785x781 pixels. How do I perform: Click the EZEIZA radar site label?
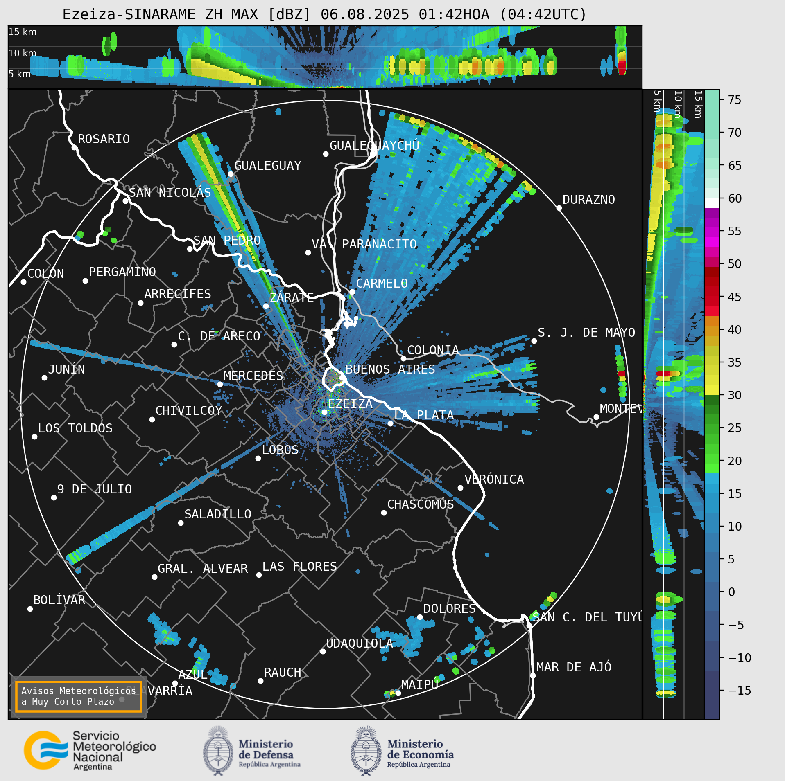(x=350, y=404)
